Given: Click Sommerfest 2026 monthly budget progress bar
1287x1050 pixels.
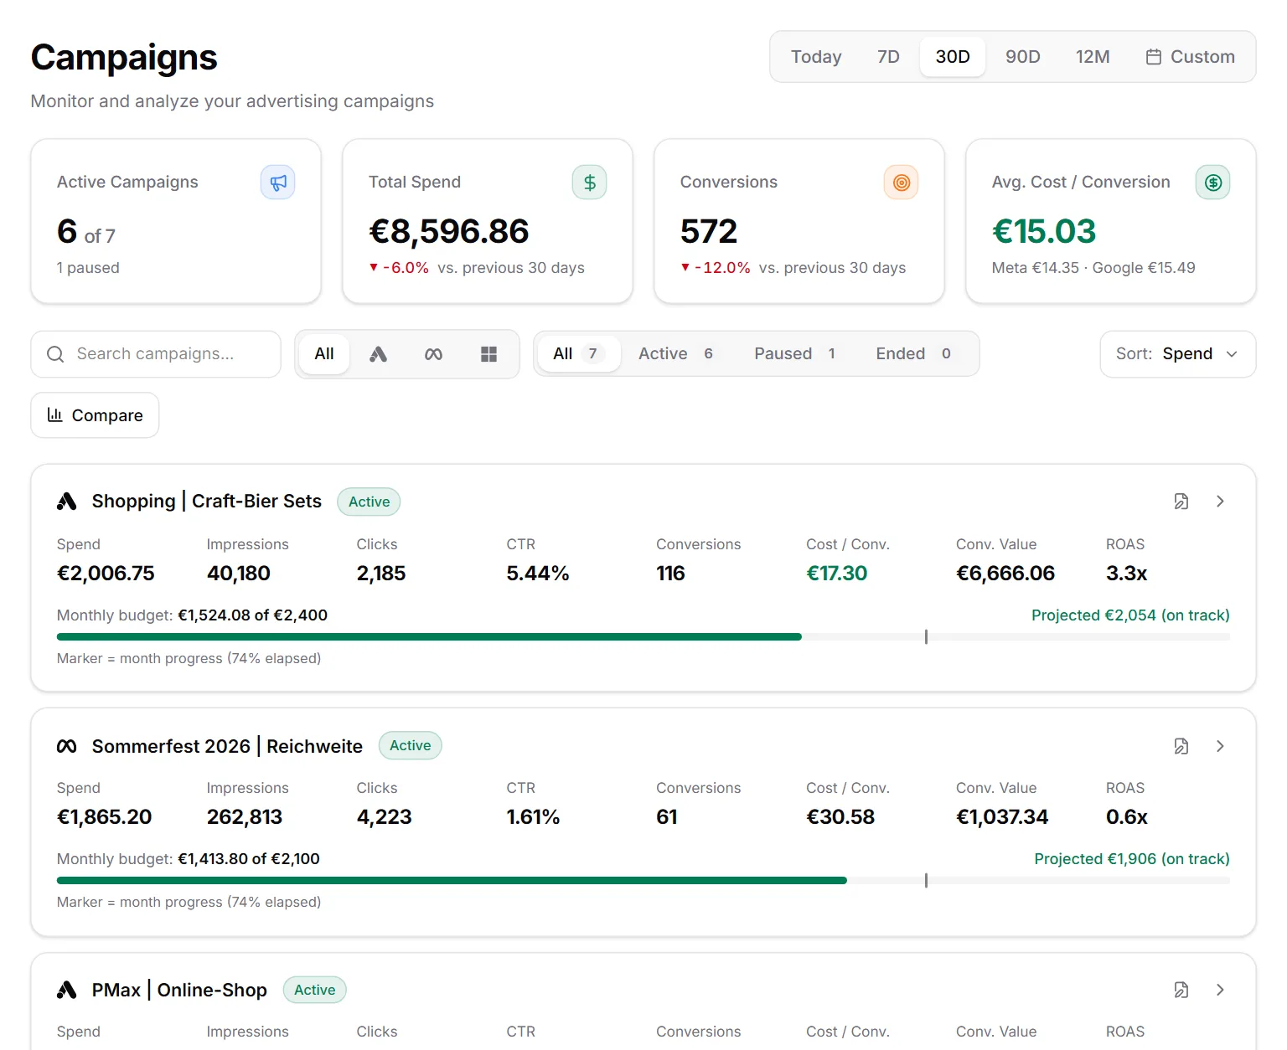Looking at the screenshot, I should 643,881.
